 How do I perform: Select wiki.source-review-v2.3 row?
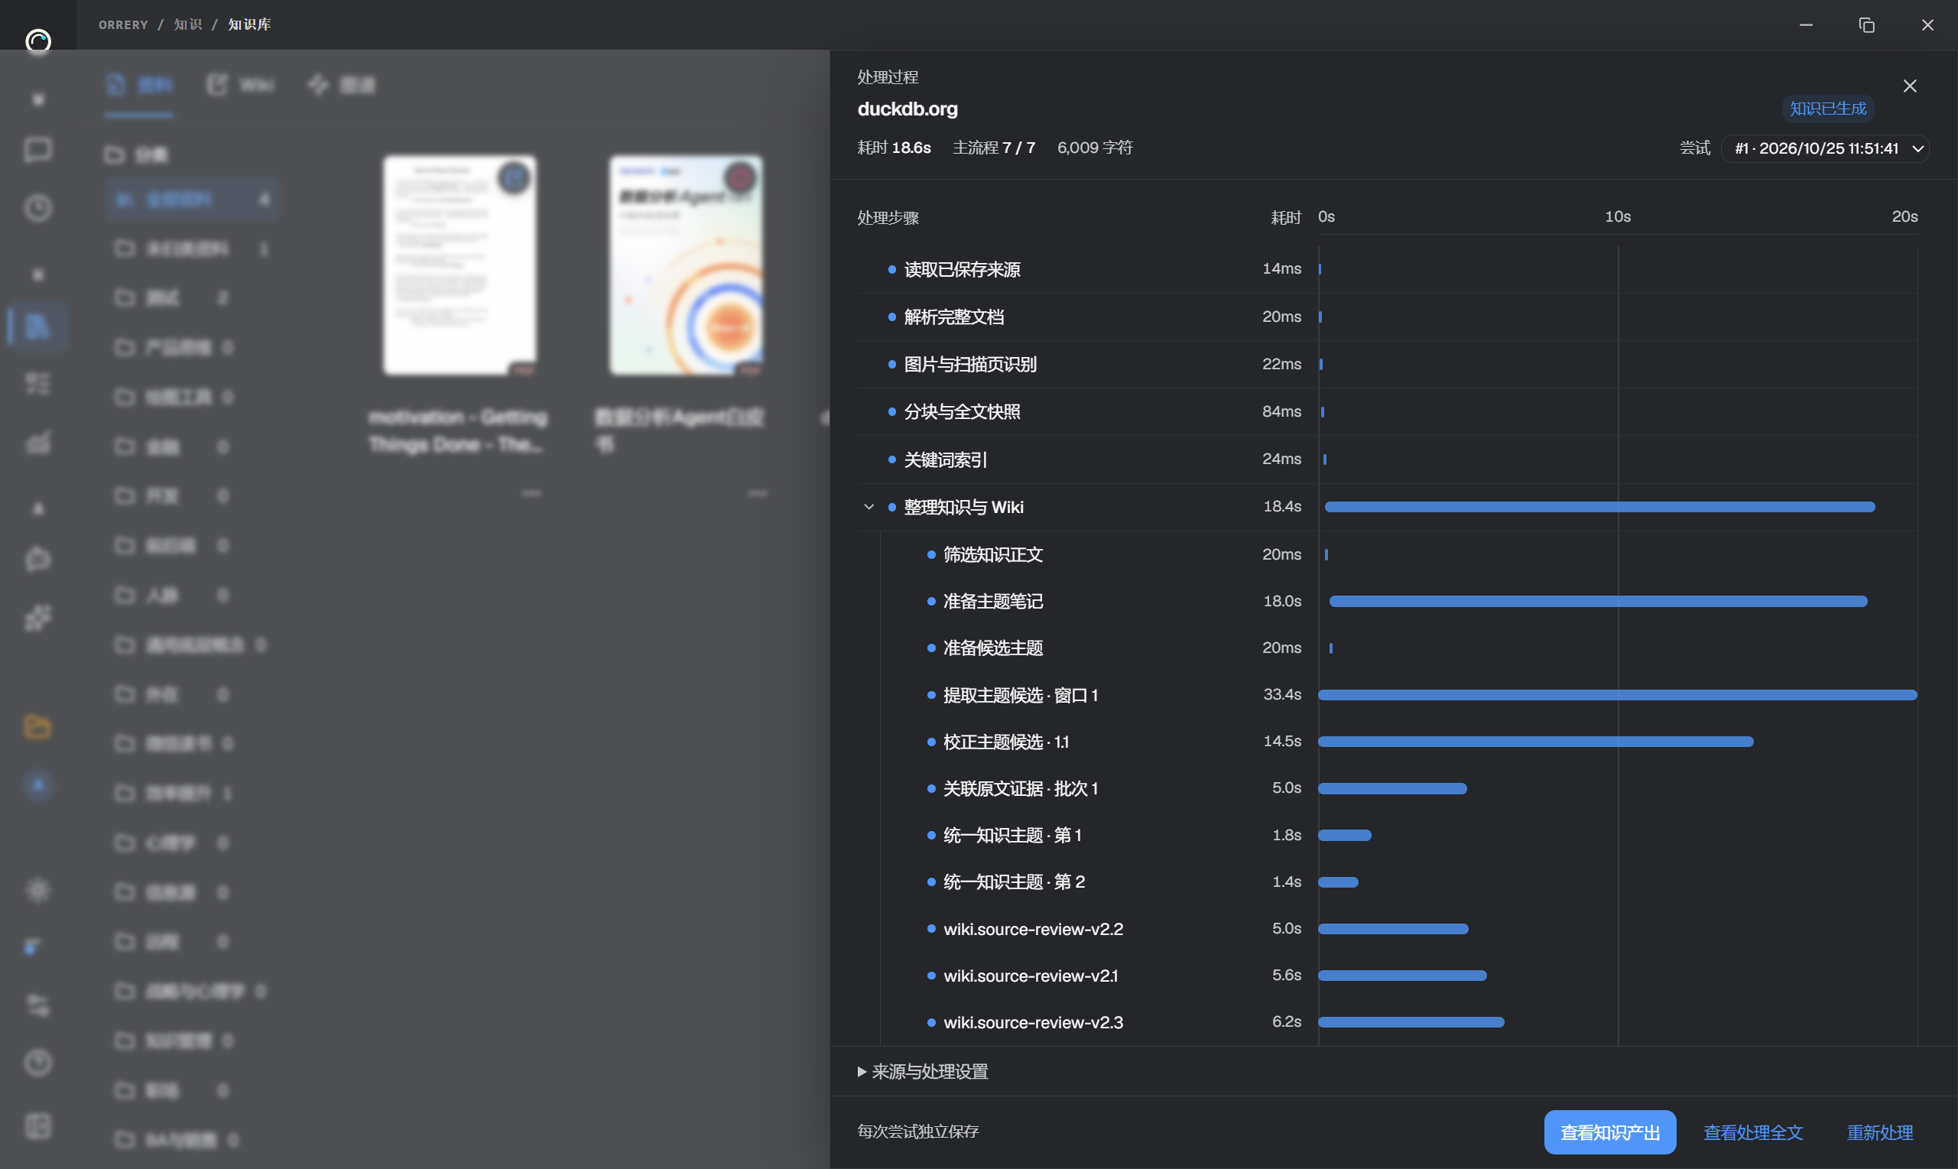pyautogui.click(x=1398, y=1021)
